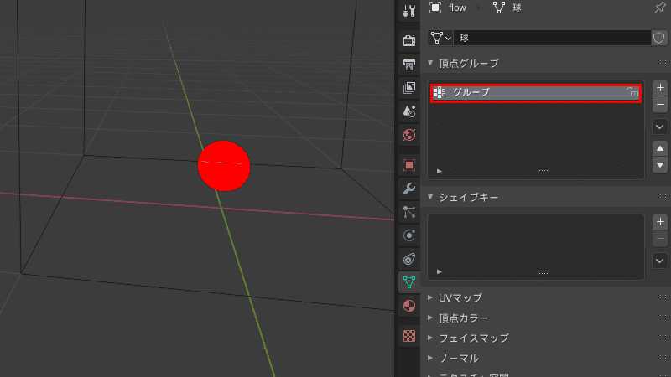
Task: Open the Particle properties tab
Action: (409, 212)
